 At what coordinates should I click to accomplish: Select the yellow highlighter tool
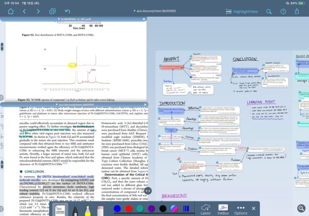(88, 211)
